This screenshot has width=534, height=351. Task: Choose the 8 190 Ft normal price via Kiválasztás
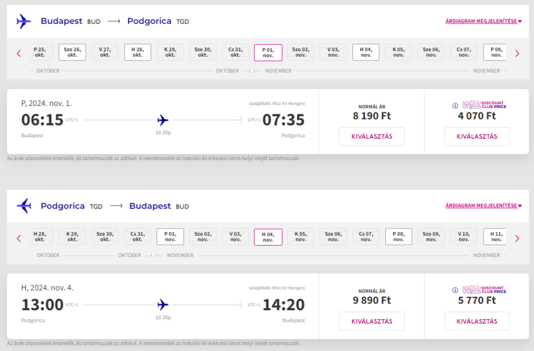371,137
